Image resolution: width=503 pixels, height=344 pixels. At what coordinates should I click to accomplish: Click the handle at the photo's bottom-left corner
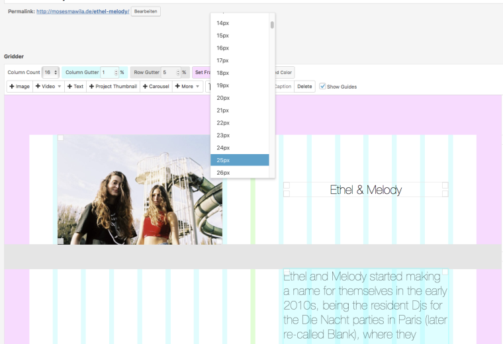coord(61,241)
